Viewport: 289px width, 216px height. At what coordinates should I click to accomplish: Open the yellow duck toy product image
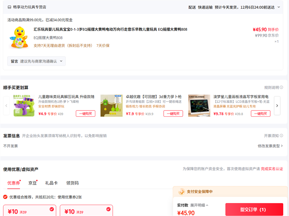[19, 38]
